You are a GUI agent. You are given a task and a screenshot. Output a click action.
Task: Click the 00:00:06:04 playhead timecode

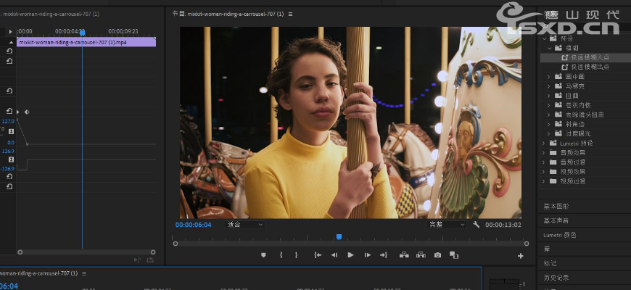pyautogui.click(x=193, y=225)
